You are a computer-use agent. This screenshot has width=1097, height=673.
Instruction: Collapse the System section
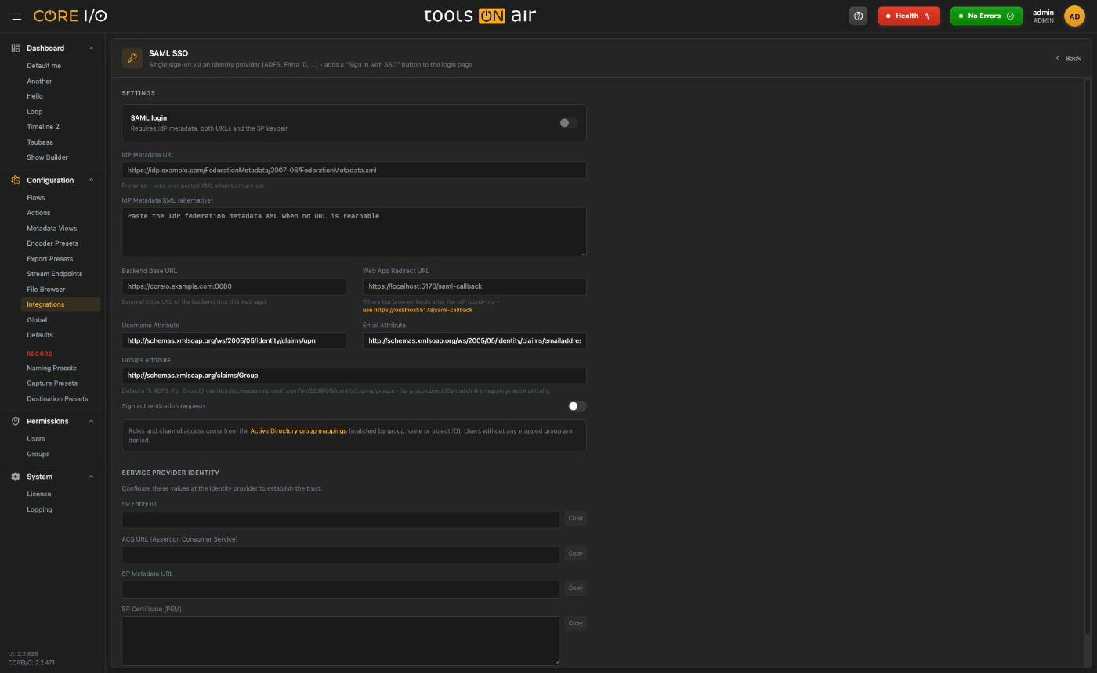(91, 477)
